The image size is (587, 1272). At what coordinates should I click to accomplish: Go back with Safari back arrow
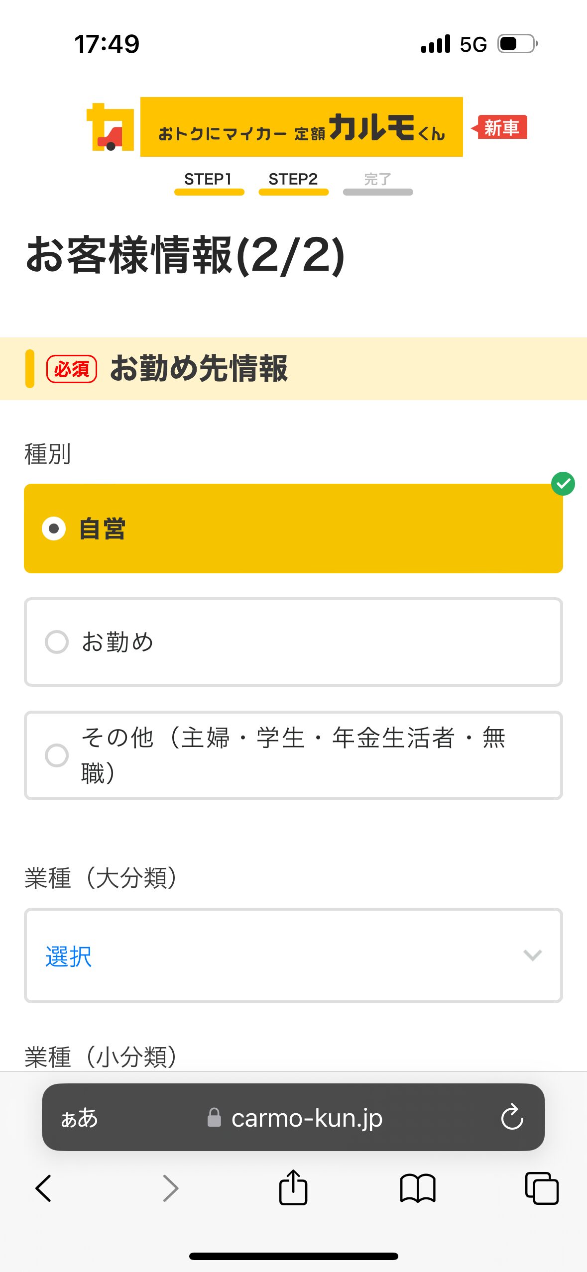[44, 1188]
